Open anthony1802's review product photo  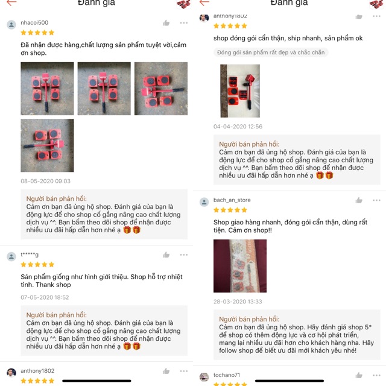point(240,91)
